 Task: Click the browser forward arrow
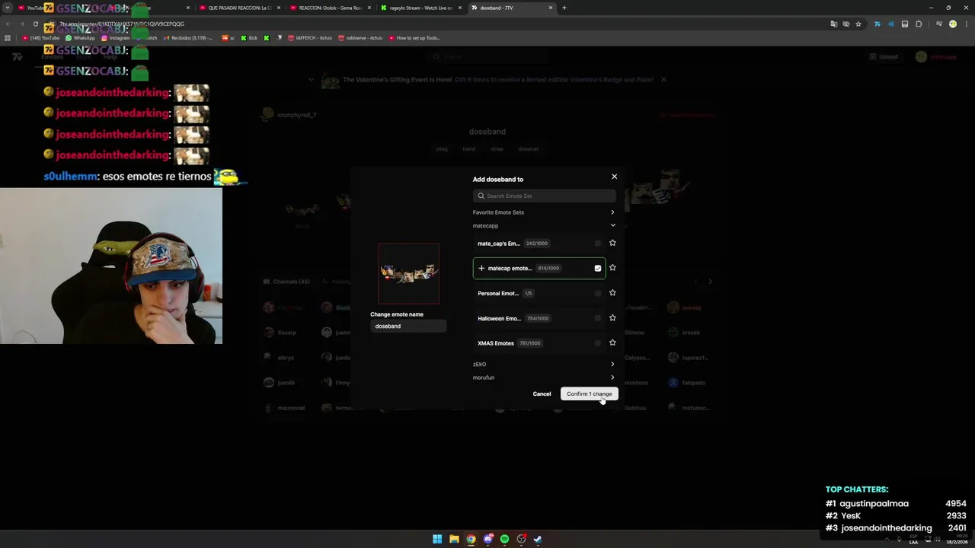[x=21, y=24]
